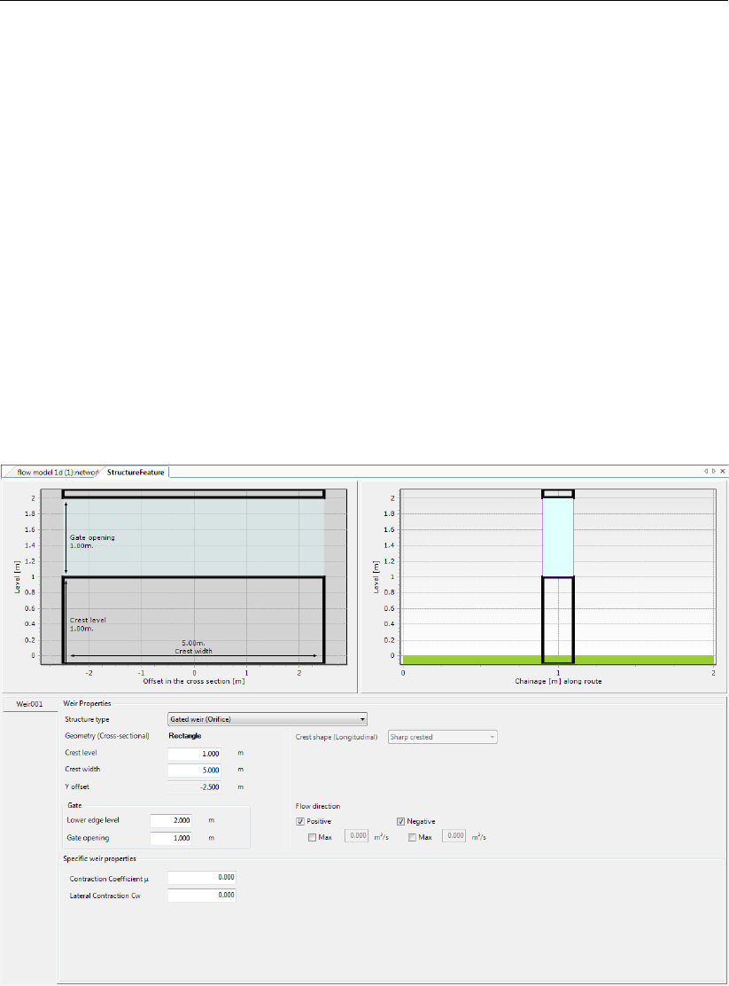Click the light blue gate opening in side view

558,537
